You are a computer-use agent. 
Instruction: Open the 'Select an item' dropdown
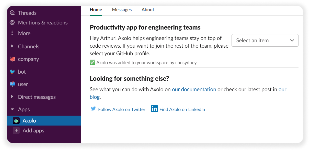coord(265,40)
